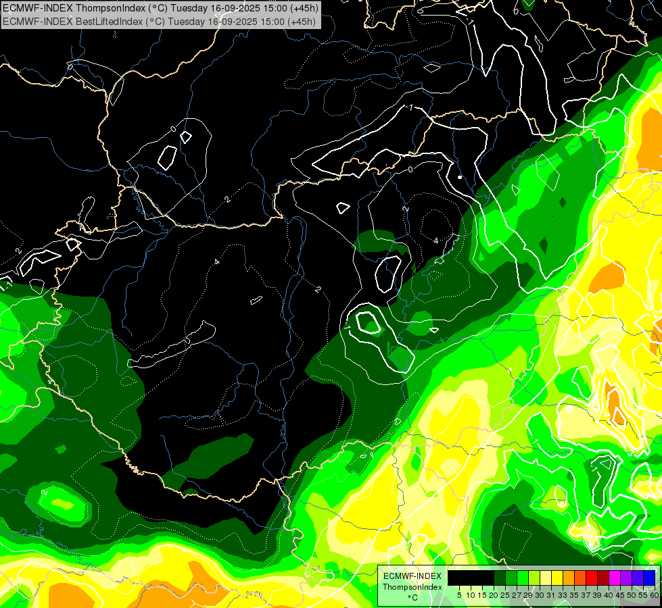Click 'ECMWF-INDEX' text inside the legend box

(412, 576)
